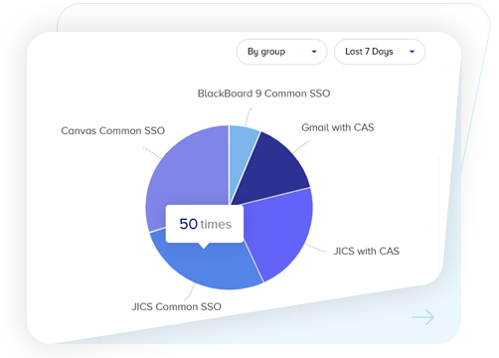Click the JICS Common SSO label
The height and width of the screenshot is (358, 499).
click(x=177, y=307)
